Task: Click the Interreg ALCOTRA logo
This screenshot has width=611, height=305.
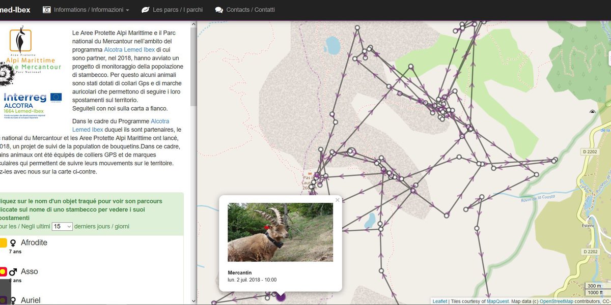Action: click(33, 105)
